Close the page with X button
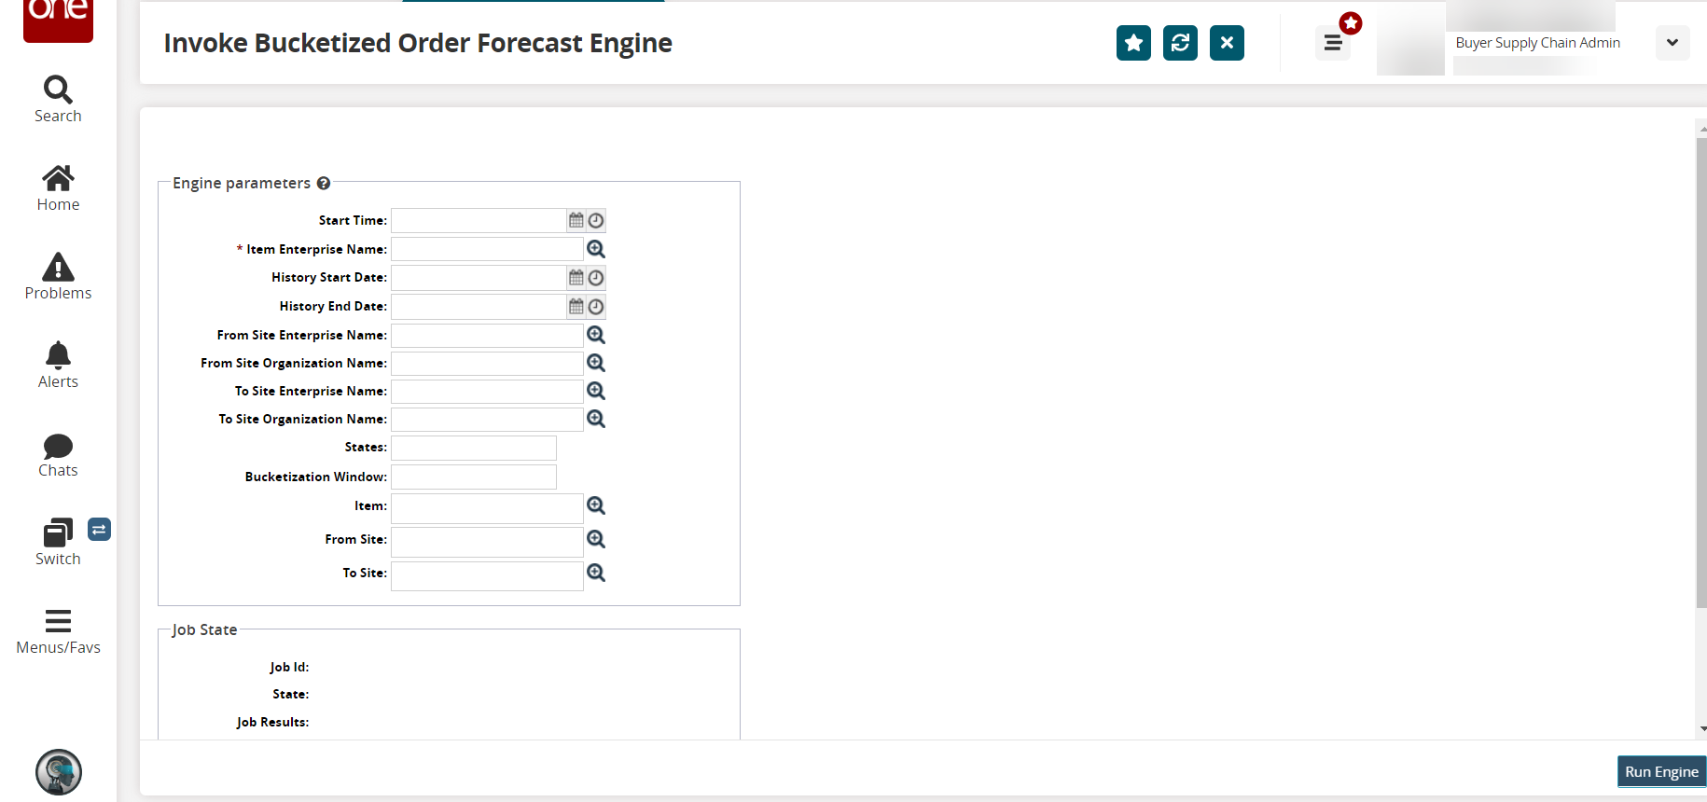Viewport: 1707px width, 802px height. [1227, 43]
